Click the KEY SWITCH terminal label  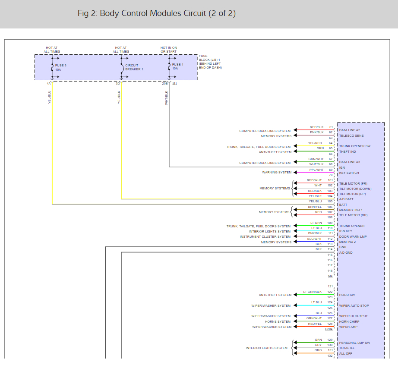(349, 173)
